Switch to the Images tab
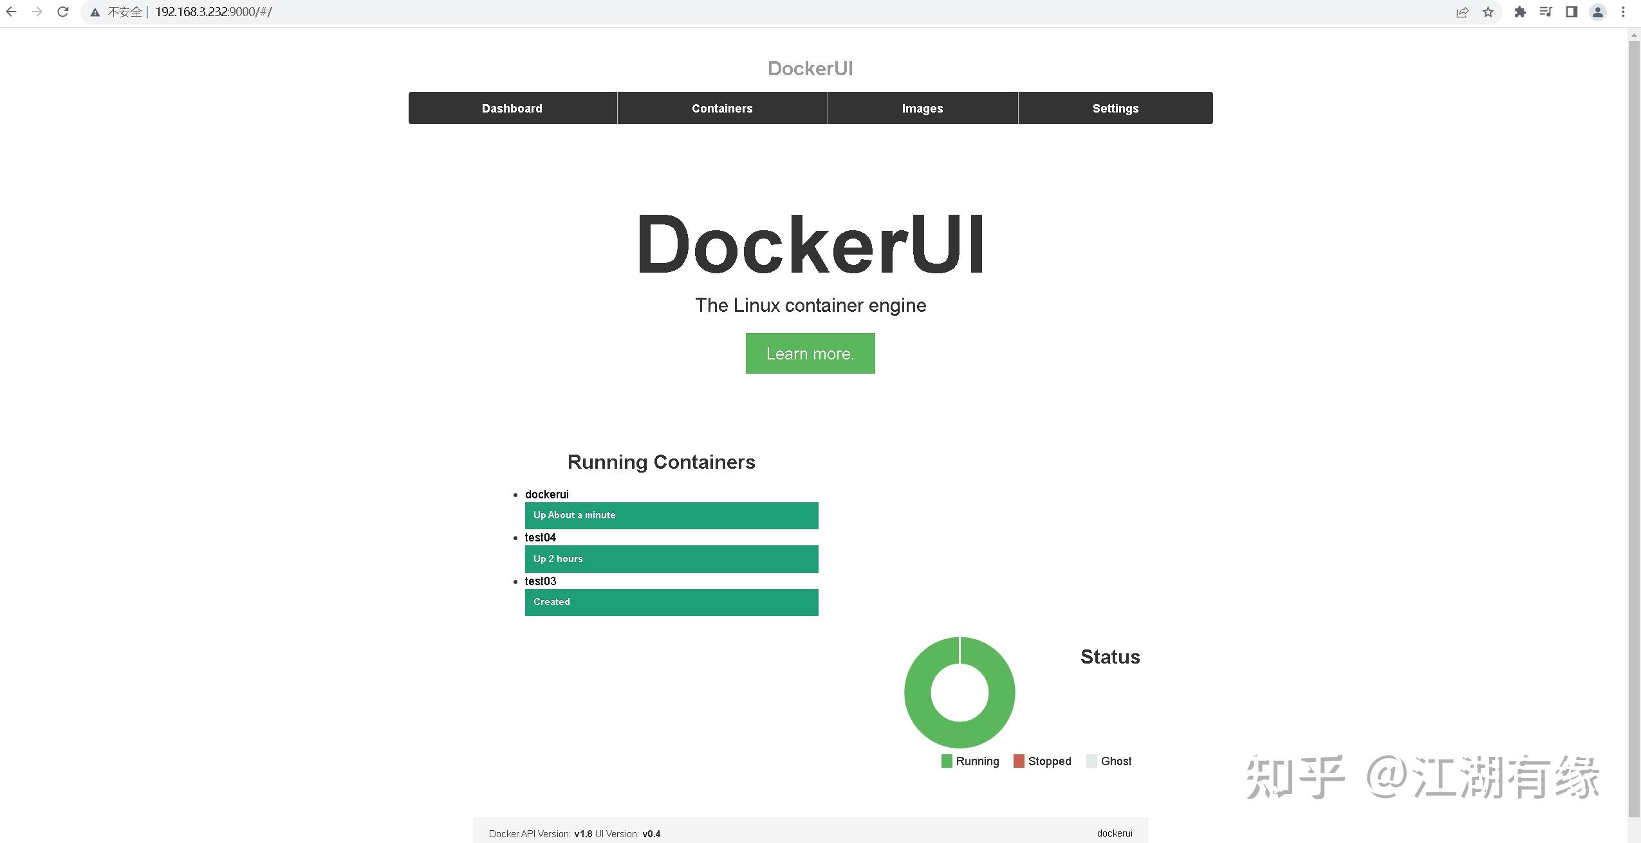 click(x=922, y=107)
